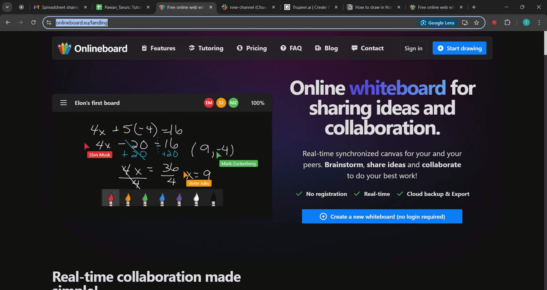Expand the tab search dropdown

coord(7,7)
